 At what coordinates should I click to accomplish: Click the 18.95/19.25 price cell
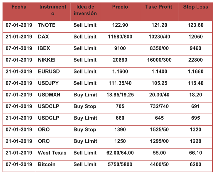tap(120, 95)
